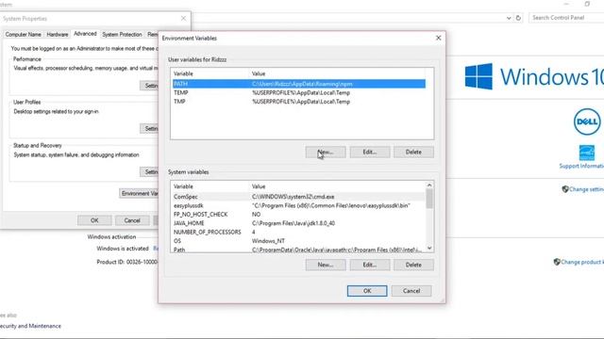Viewport: 604px width, 339px height.
Task: Open Security and Maintenance link
Action: [30, 326]
